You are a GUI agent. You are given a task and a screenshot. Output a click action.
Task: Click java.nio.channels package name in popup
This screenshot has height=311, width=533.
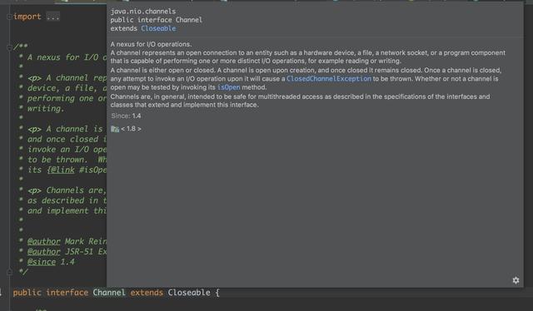tap(142, 12)
